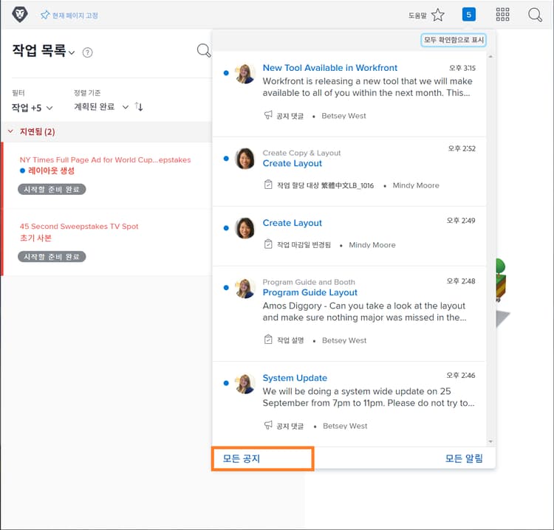The image size is (554, 530).
Task: Click Betsey West avatar on New Tool notification
Action: point(244,73)
